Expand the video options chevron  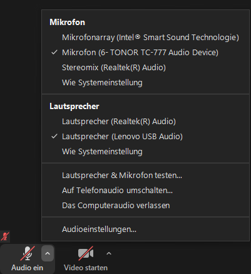point(109,253)
